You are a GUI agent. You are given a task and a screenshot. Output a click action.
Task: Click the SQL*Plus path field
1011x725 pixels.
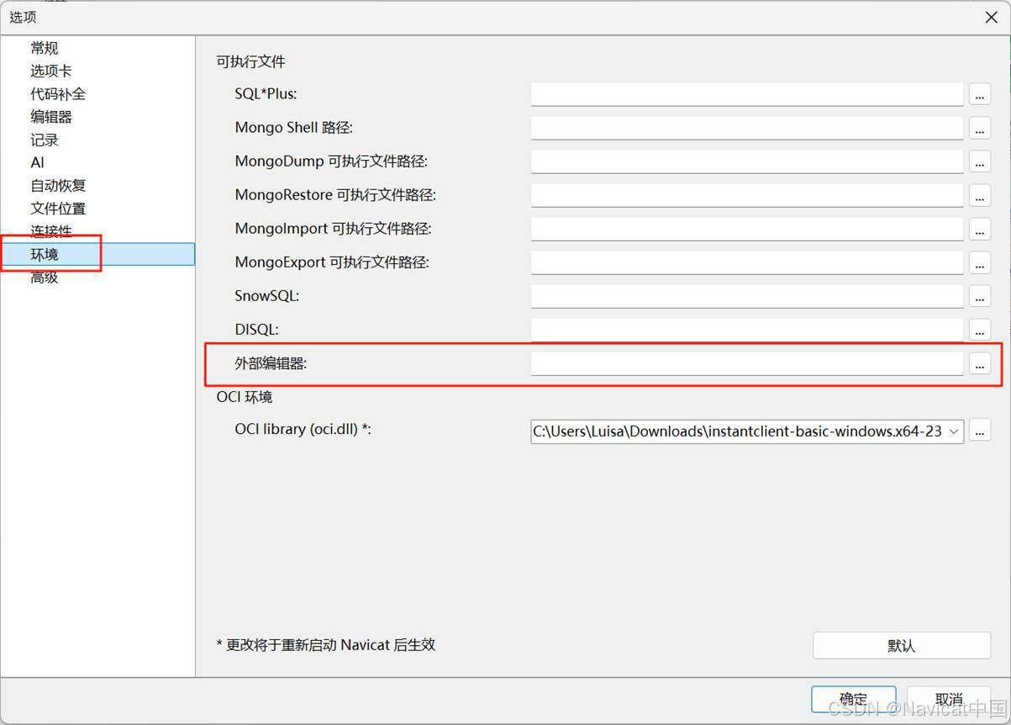[x=747, y=94]
